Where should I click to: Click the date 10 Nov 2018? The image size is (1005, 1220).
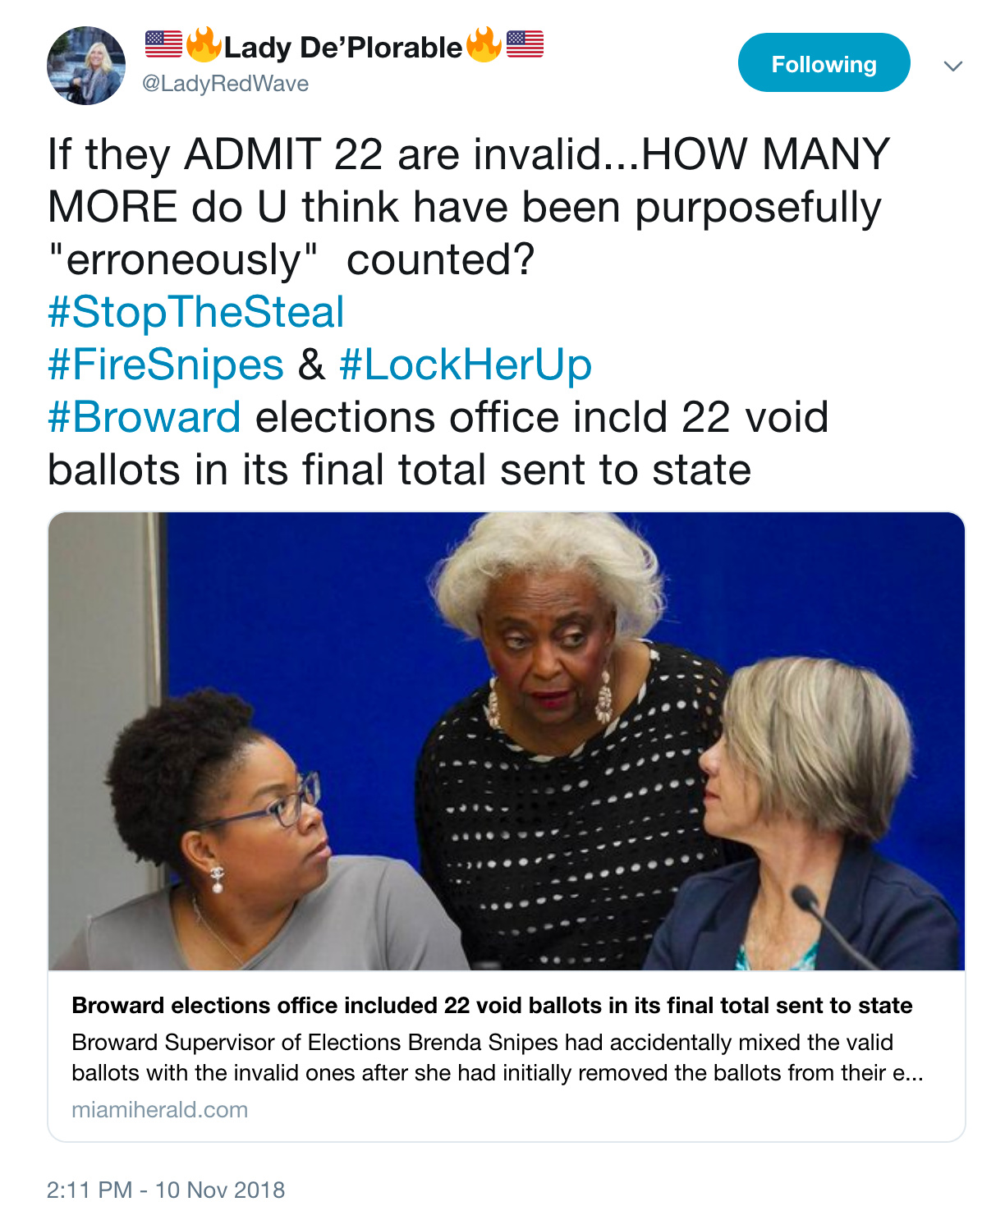point(219,1190)
